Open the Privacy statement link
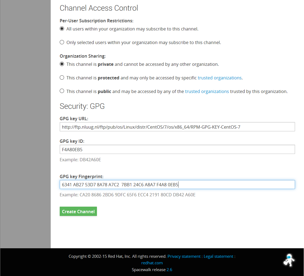The width and height of the screenshot is (304, 276). point(184,256)
